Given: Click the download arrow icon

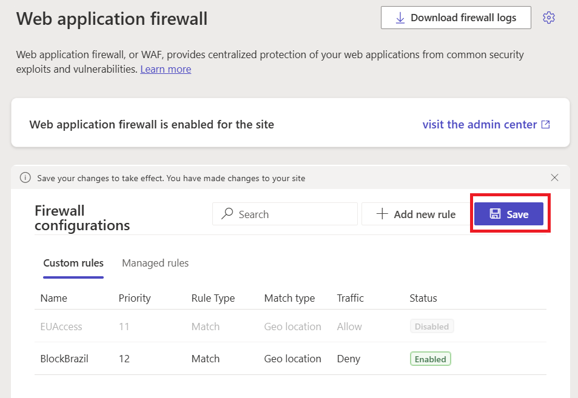Looking at the screenshot, I should pos(400,18).
